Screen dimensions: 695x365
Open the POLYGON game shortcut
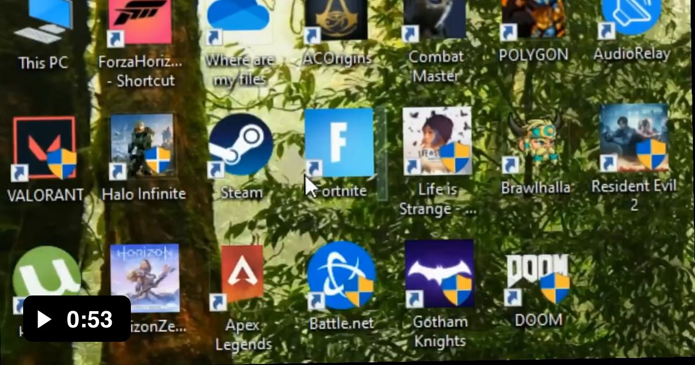[533, 17]
